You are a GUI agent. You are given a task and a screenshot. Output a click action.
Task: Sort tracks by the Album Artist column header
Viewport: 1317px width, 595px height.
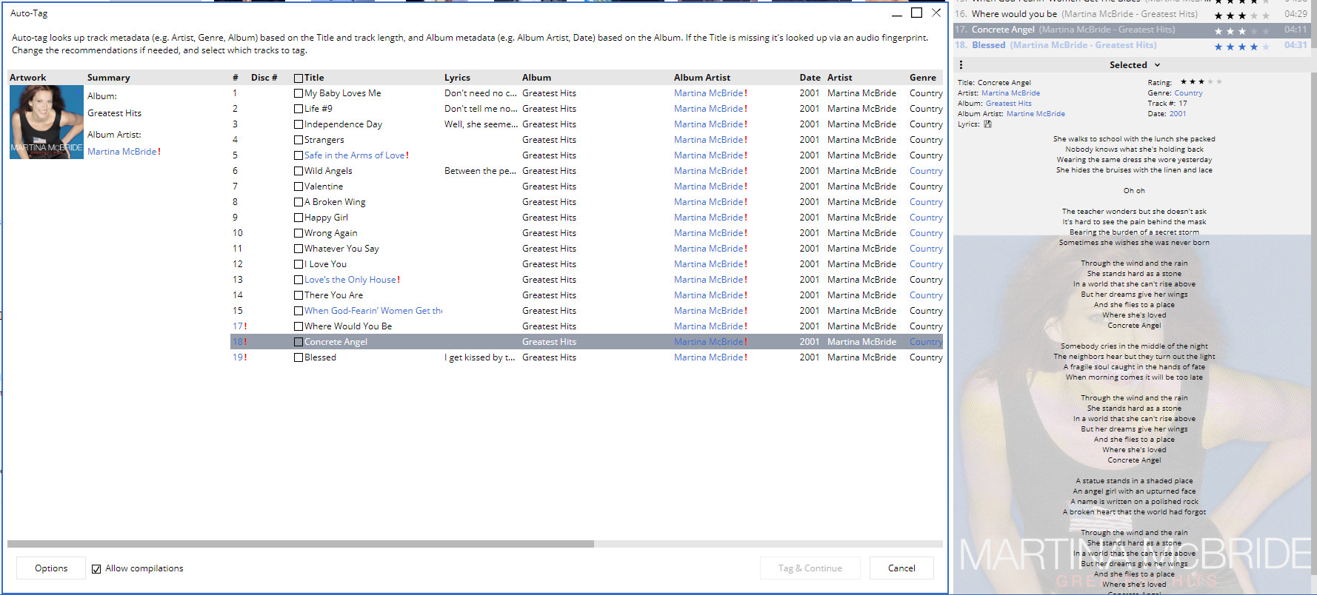[701, 78]
